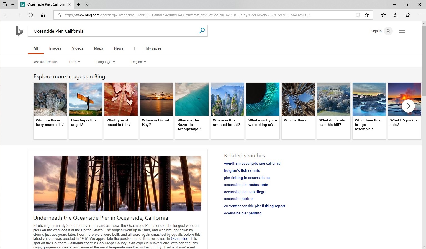This screenshot has height=249, width=426.
Task: Click the Sign in link
Action: (x=376, y=31)
